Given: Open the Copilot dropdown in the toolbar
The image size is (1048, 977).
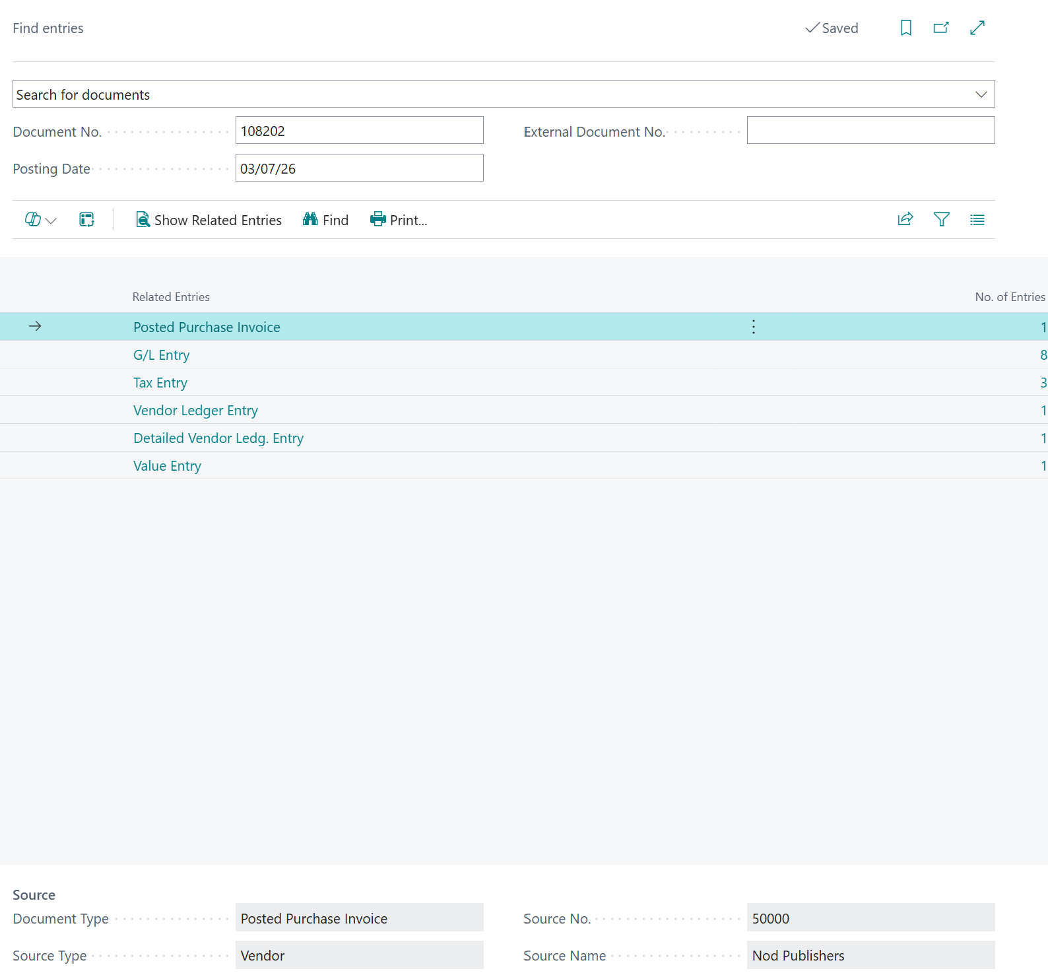Looking at the screenshot, I should 40,220.
